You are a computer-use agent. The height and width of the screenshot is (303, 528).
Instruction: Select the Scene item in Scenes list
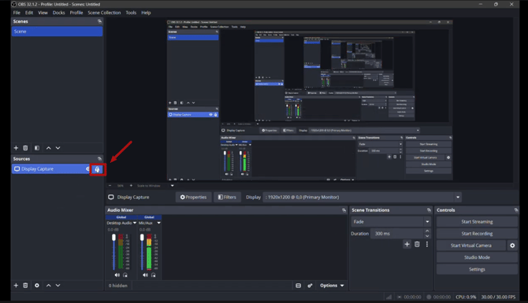pos(58,31)
